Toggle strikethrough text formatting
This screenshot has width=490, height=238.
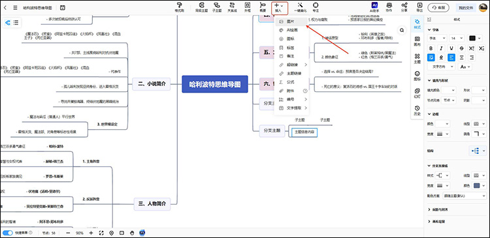(x=461, y=48)
